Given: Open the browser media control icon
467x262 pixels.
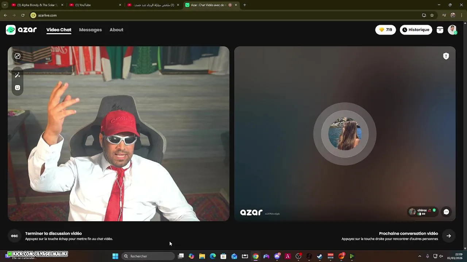Looking at the screenshot, I should [x=444, y=15].
